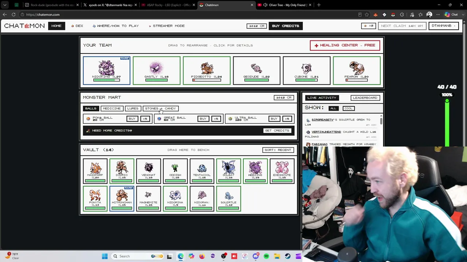
Task: Open Fabianao's profile link
Action: point(319,144)
